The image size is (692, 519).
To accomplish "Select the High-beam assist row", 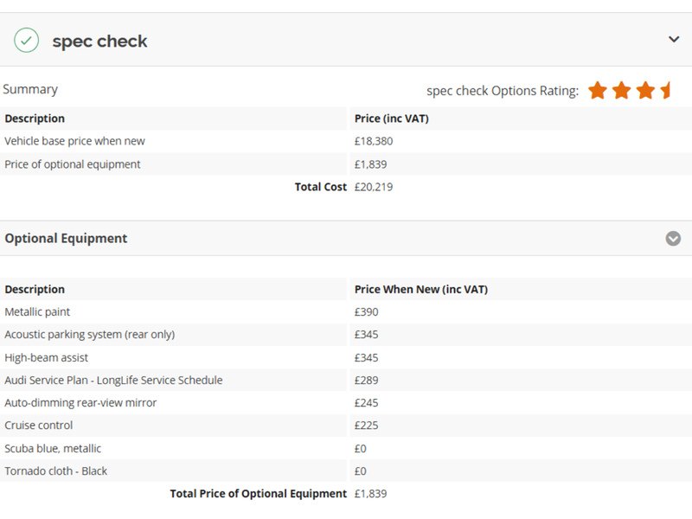I will [x=346, y=357].
